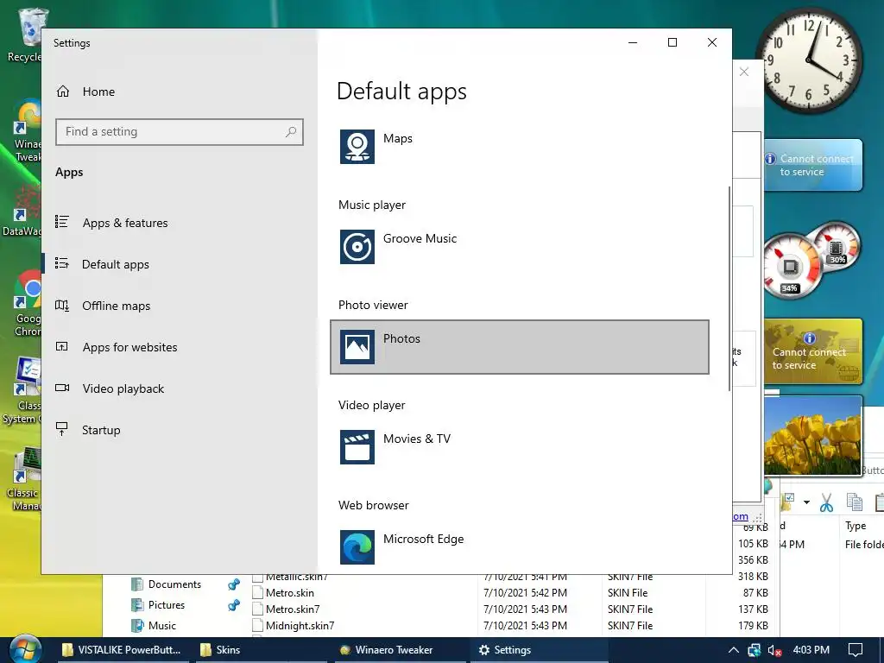Open Classic Manager desktop shortcut

click(23, 479)
